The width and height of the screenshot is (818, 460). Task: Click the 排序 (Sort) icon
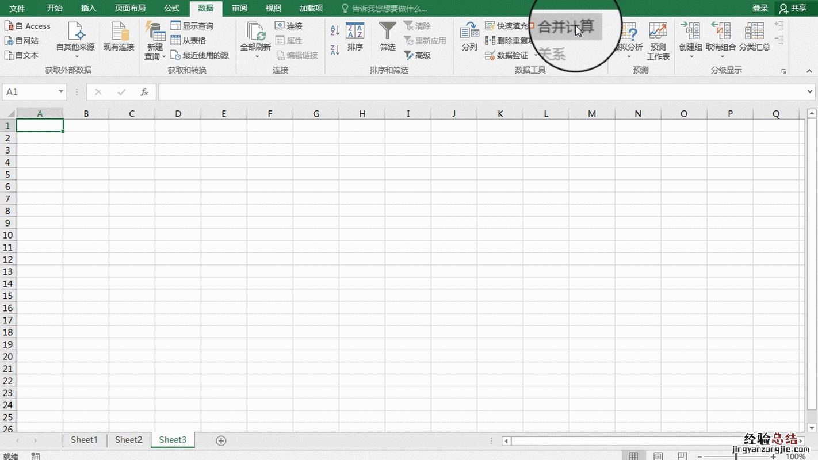355,32
